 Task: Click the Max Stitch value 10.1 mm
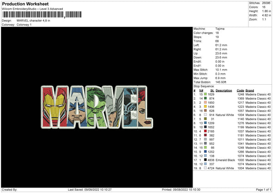221,70
